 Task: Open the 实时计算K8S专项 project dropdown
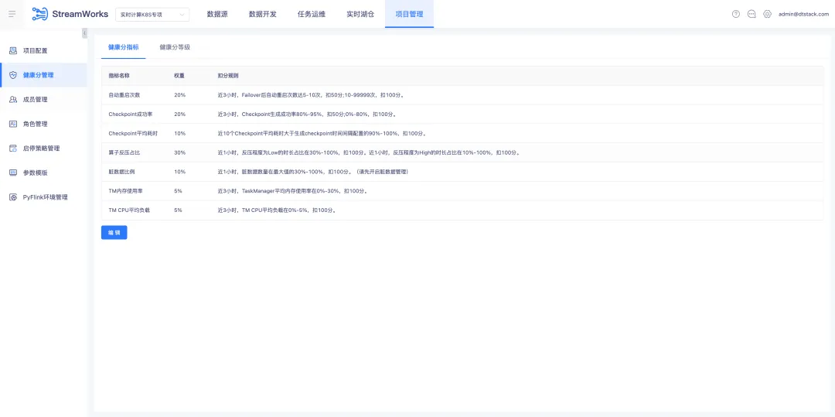[x=152, y=15]
